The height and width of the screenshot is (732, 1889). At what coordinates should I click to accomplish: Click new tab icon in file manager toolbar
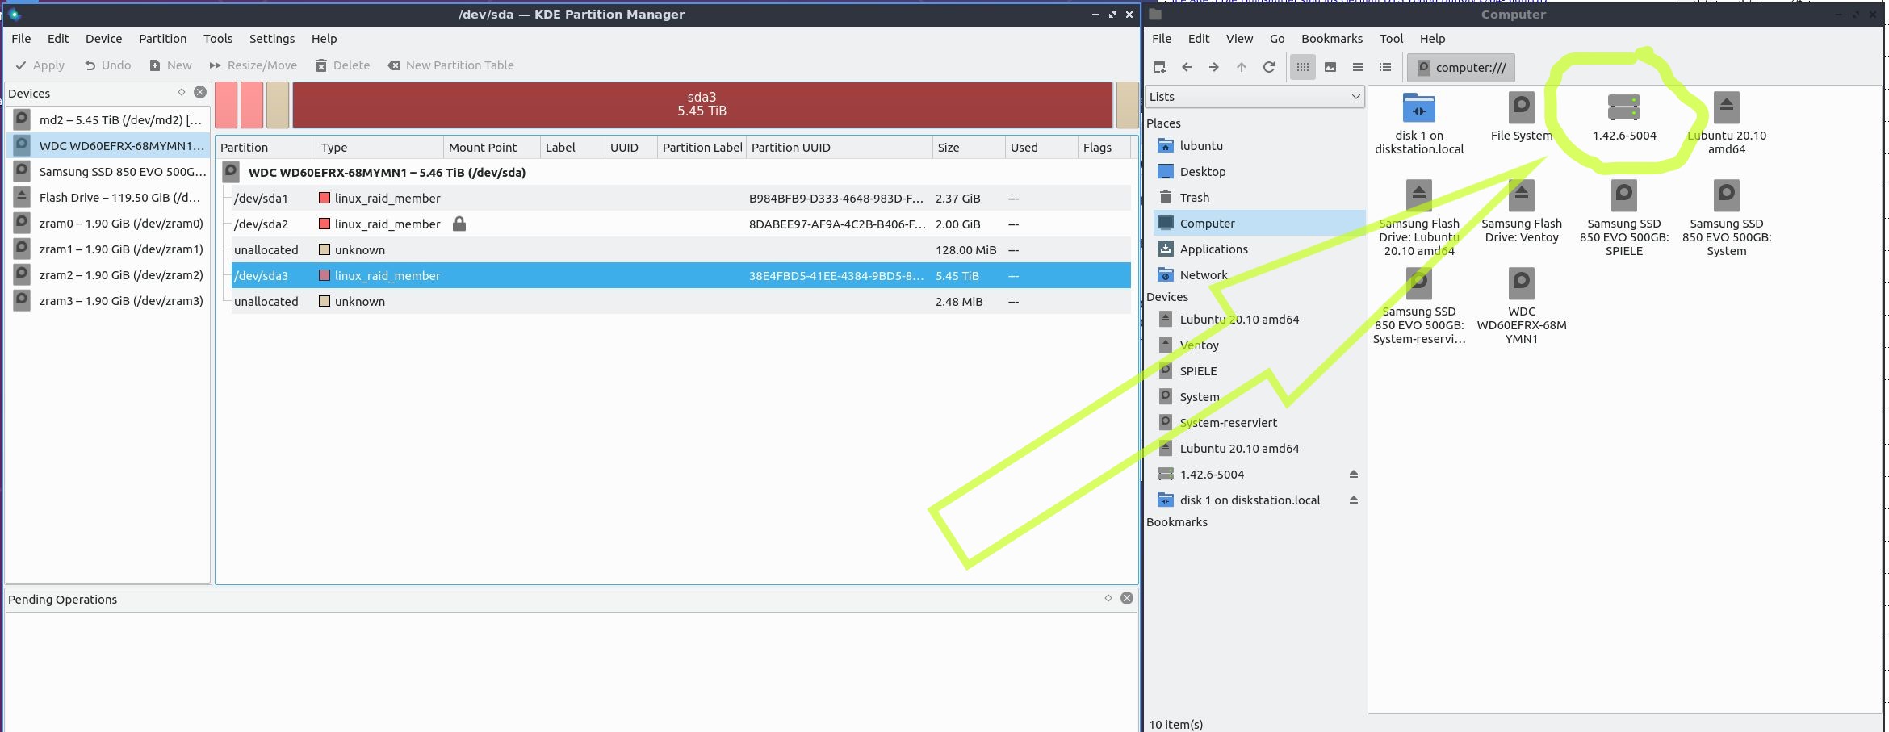tap(1159, 67)
